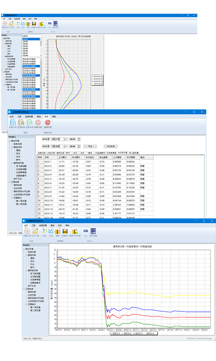The width and height of the screenshot is (216, 361).
Task: Select 刘备家豪宅 tree item in settlement chart window
Action: click(x=35, y=283)
